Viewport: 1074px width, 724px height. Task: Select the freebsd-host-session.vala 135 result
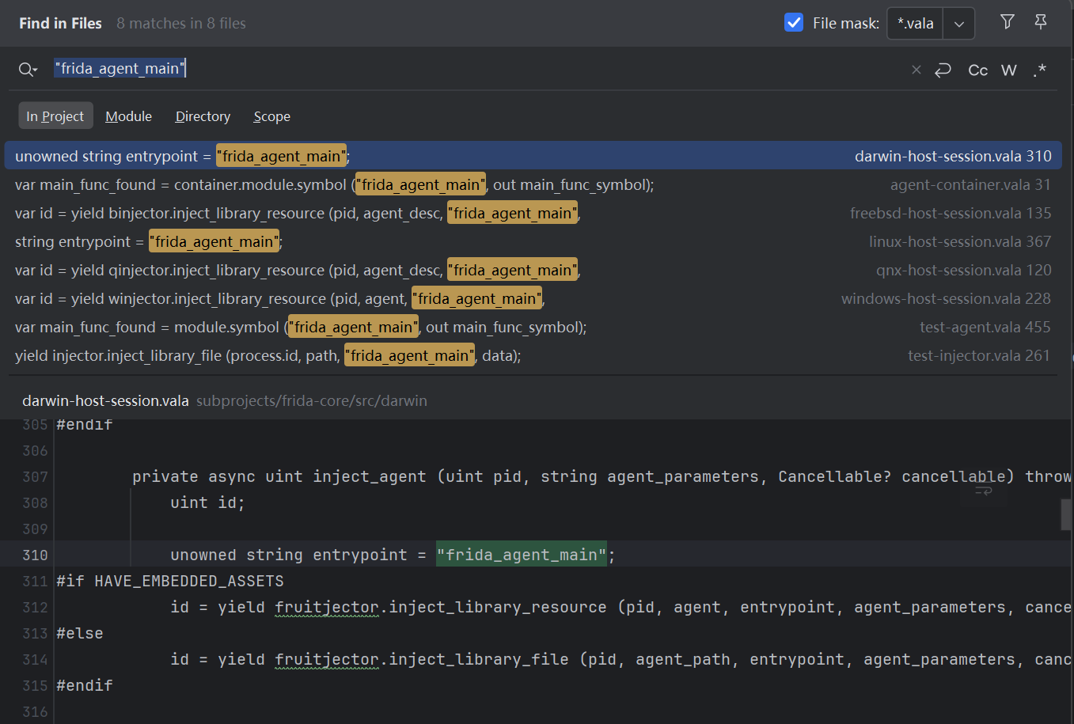[x=533, y=213]
